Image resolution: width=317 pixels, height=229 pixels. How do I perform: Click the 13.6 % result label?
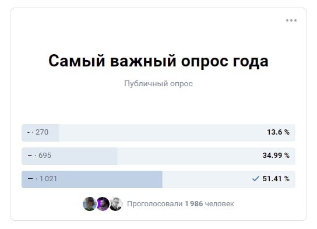coord(278,132)
